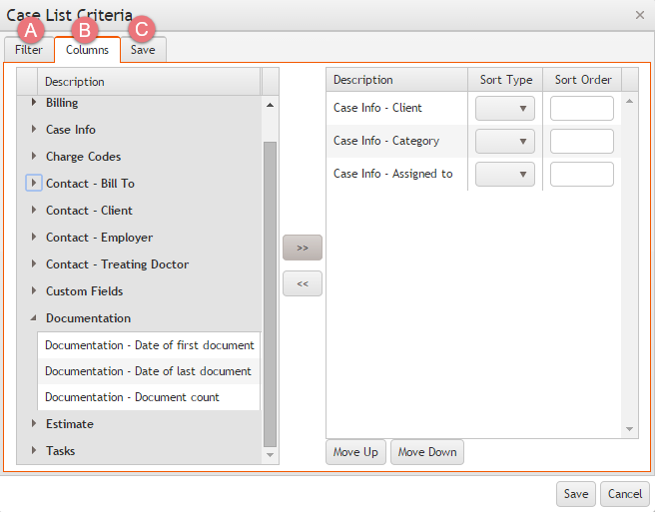Expand the Tasks tree node

[34, 451]
